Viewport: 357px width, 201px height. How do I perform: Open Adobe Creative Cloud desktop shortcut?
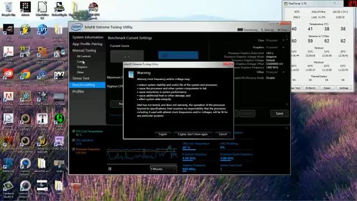point(8,76)
